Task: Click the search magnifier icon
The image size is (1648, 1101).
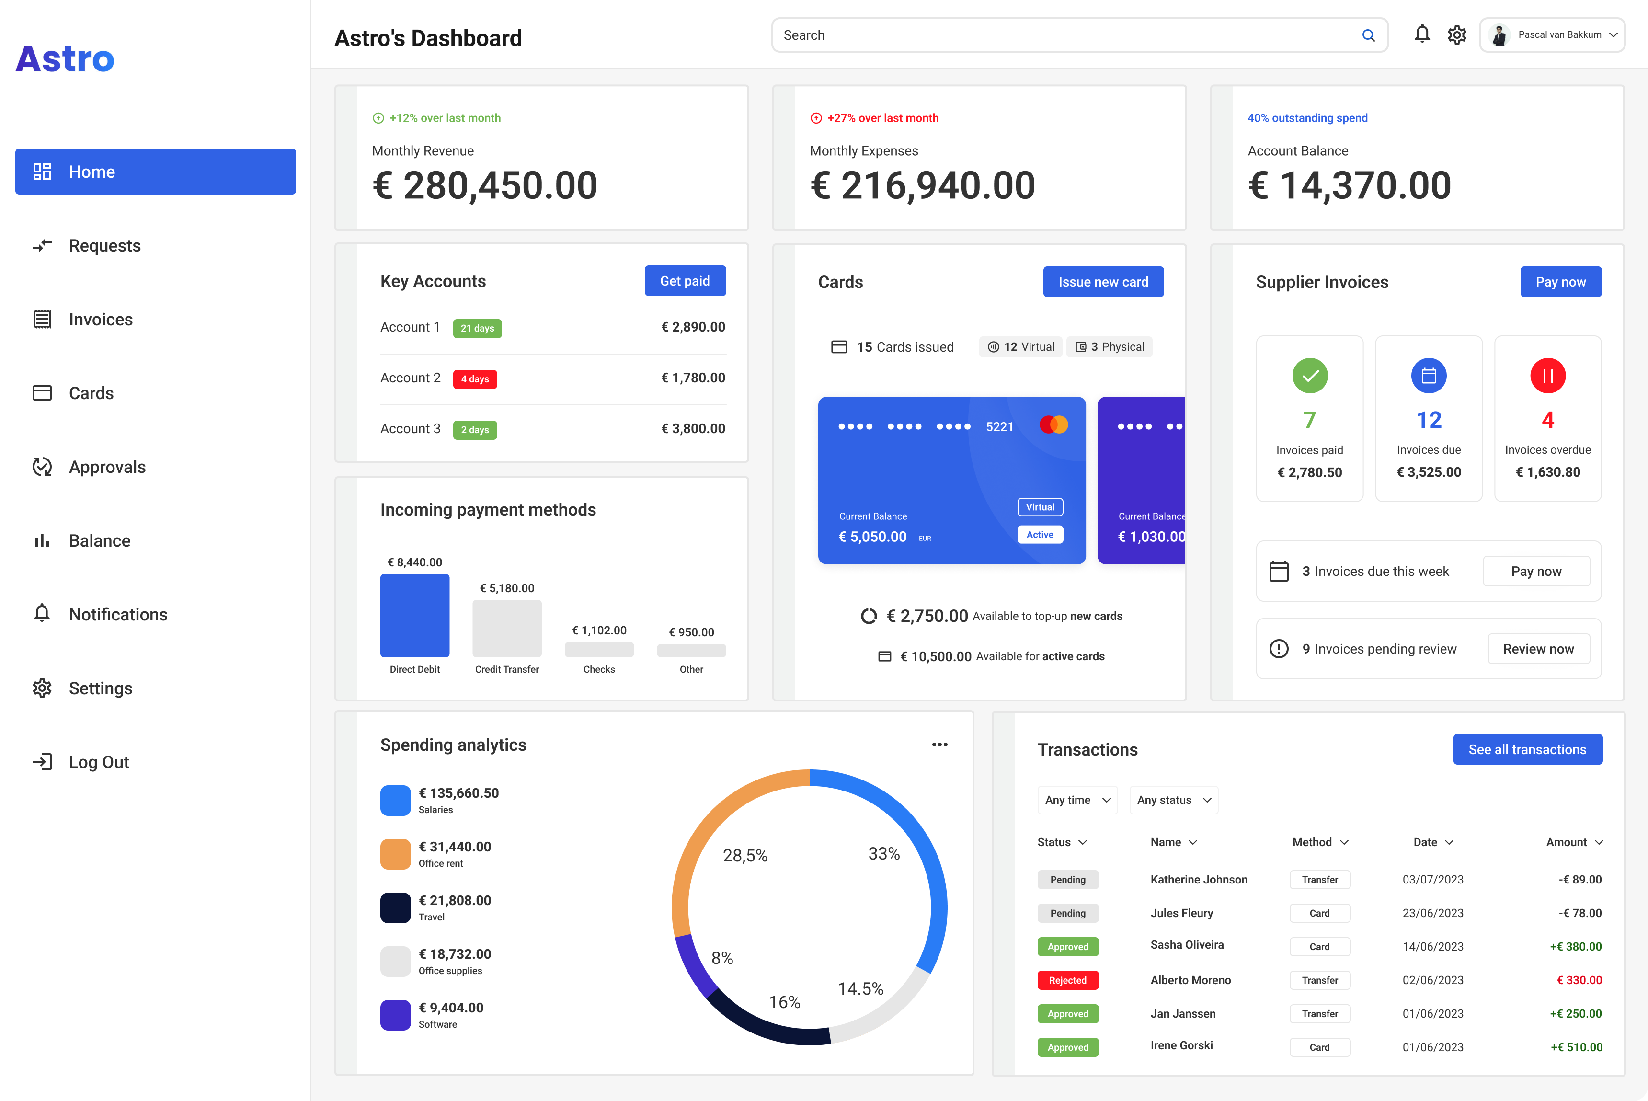Action: 1368,35
